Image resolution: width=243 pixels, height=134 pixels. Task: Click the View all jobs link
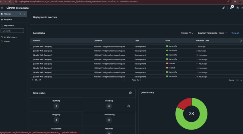pos(235,33)
